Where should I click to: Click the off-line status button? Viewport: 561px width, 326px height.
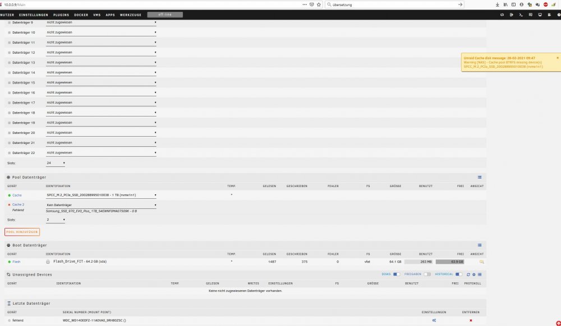click(x=165, y=15)
